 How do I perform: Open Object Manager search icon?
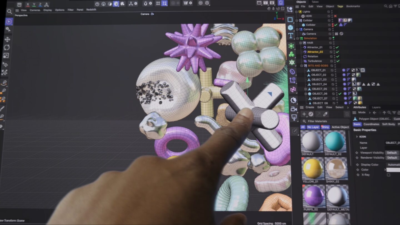click(386, 6)
